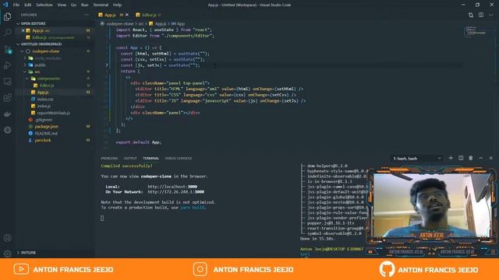Select the Terminal panel tab
The height and width of the screenshot is (280, 499).
[150, 158]
